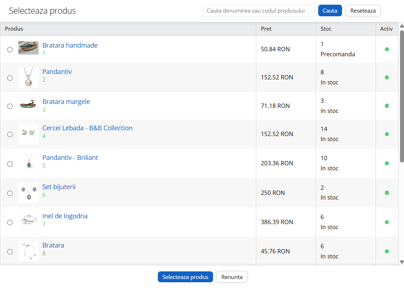Click the Bratara margele thumbnail image
The height and width of the screenshot is (288, 404).
[28, 105]
